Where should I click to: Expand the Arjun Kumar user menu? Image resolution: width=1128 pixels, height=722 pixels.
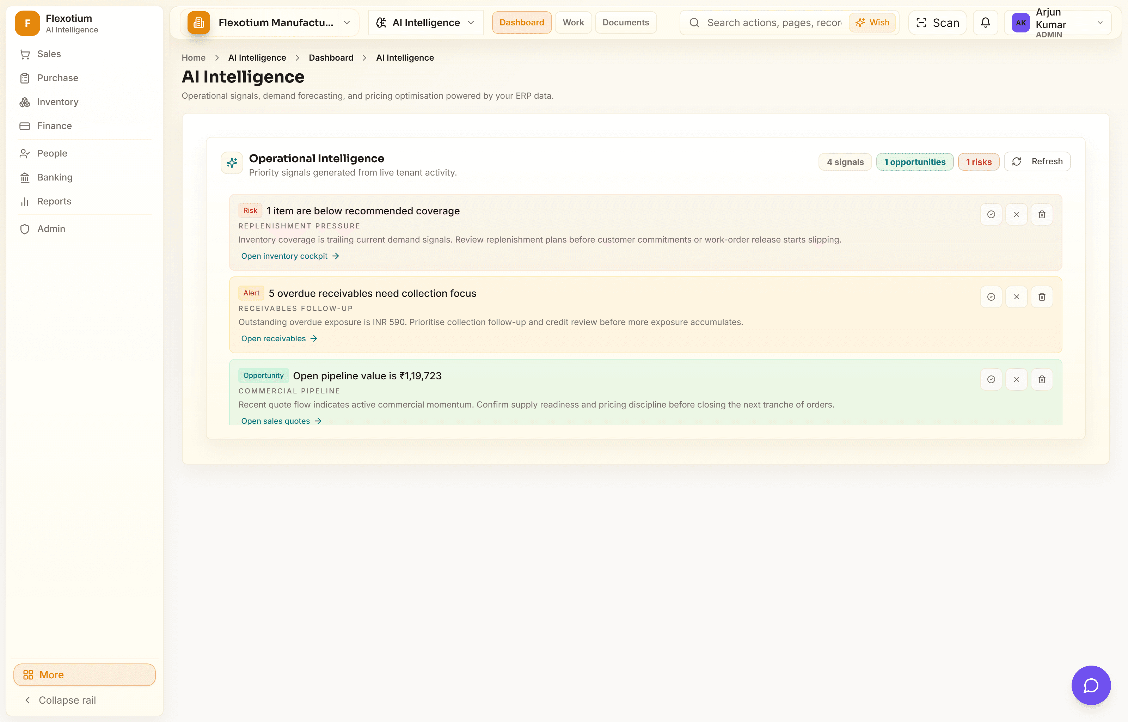pyautogui.click(x=1058, y=23)
